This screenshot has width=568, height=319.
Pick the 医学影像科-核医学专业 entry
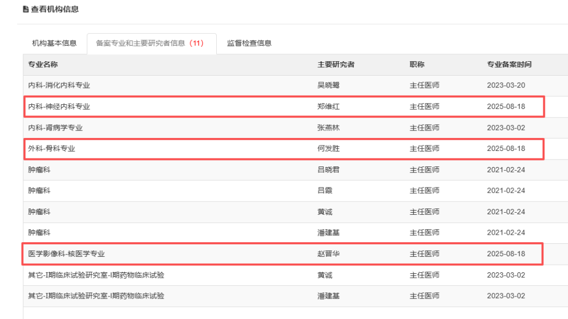click(x=70, y=254)
